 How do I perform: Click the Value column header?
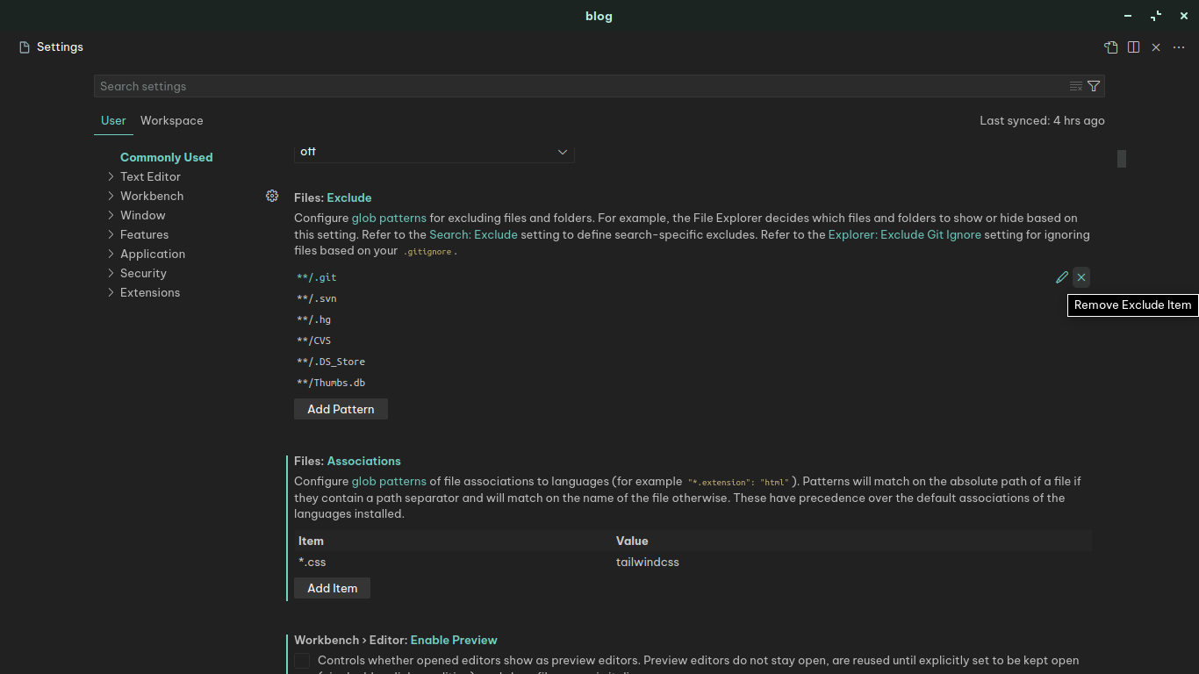pos(632,541)
